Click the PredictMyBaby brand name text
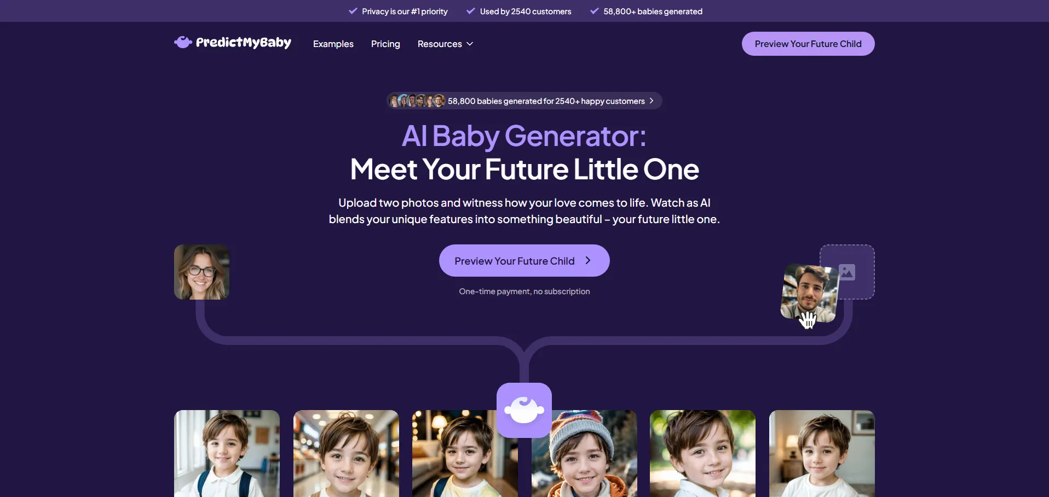 coord(244,43)
